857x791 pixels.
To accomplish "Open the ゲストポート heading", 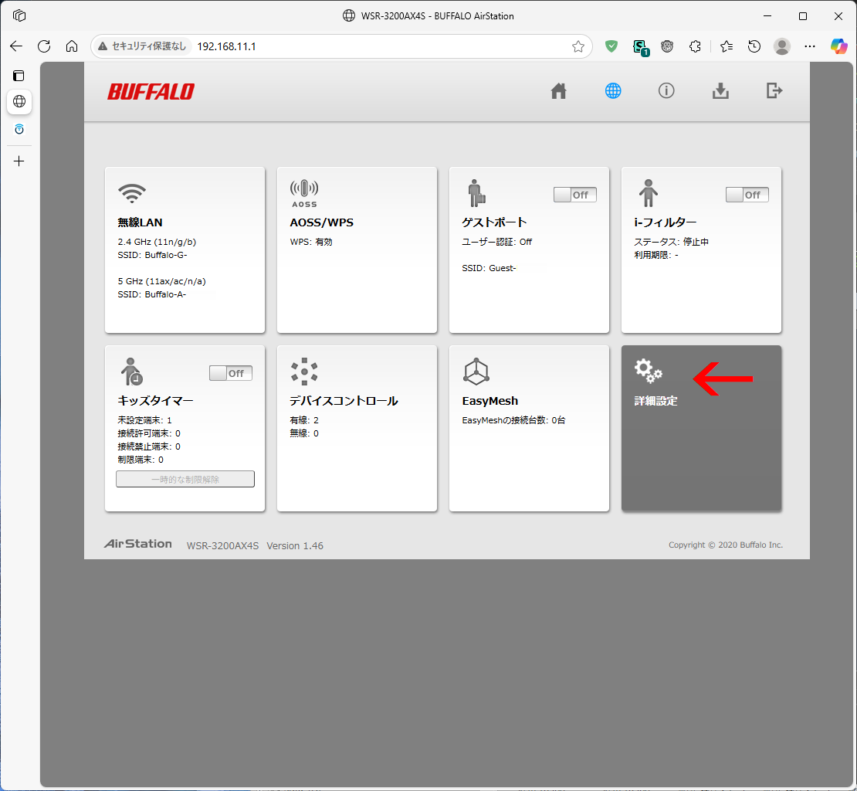I will [494, 222].
